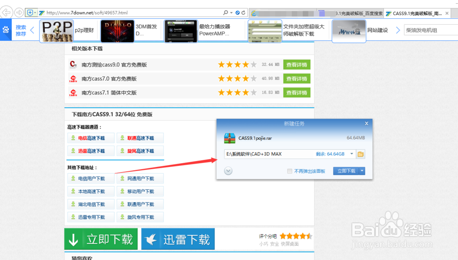Click the 搜索推荐 label on left
The height and width of the screenshot is (260, 458).
[21, 30]
